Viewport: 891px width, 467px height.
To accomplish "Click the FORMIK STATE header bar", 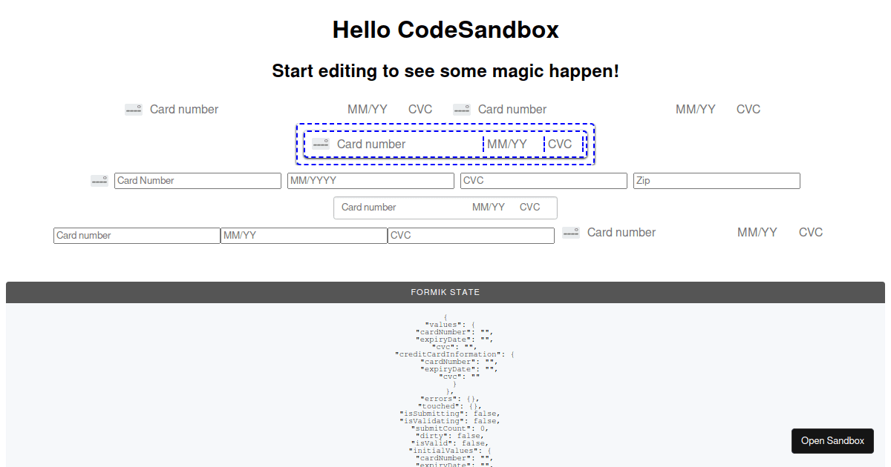I will click(446, 291).
